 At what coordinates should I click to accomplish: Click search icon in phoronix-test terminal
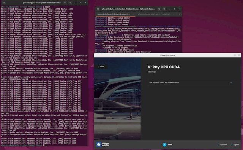pos(159,9)
